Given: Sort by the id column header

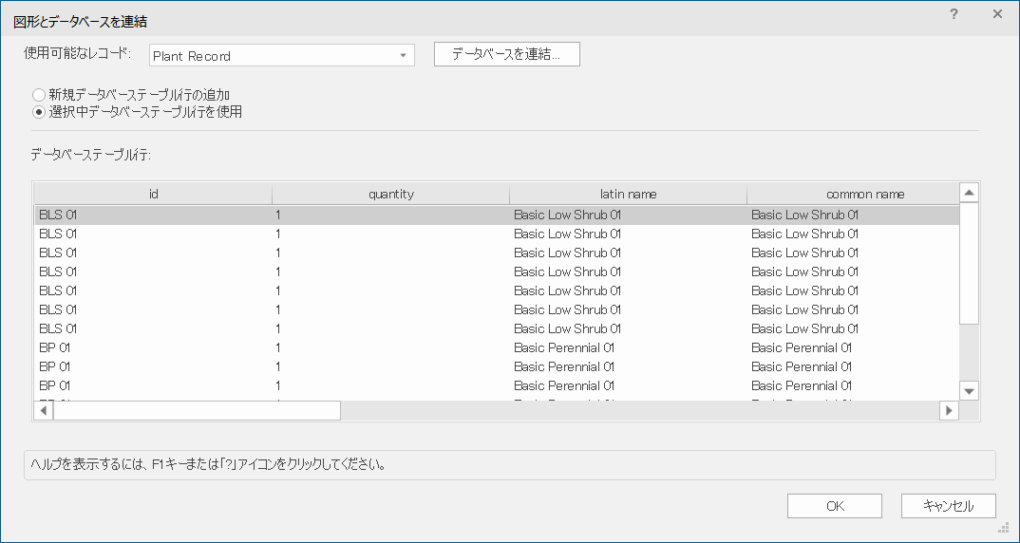Looking at the screenshot, I should coord(153,194).
